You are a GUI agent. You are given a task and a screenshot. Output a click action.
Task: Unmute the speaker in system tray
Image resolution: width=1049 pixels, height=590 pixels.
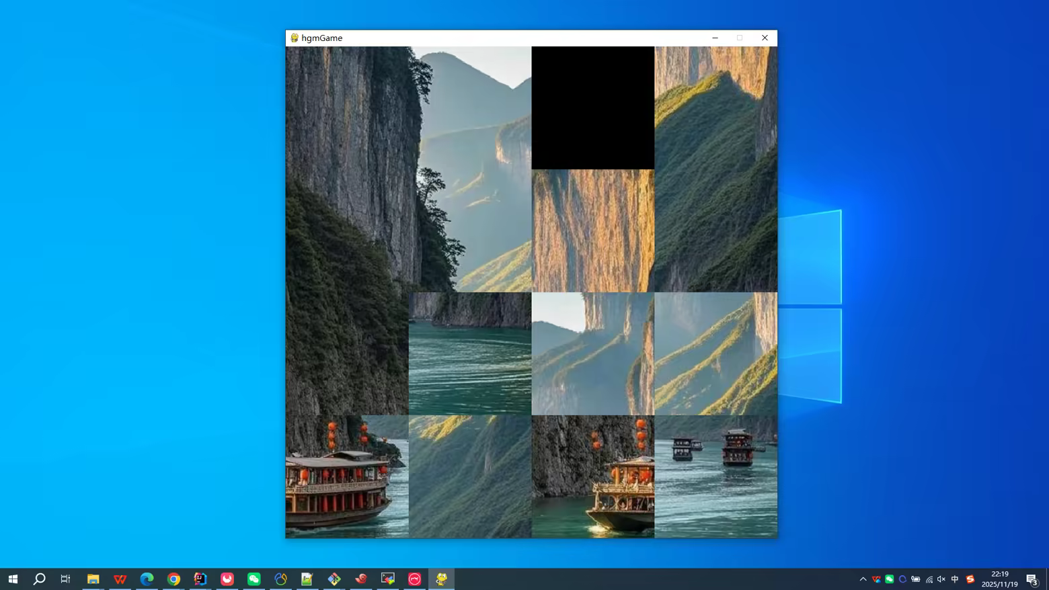[x=941, y=579]
